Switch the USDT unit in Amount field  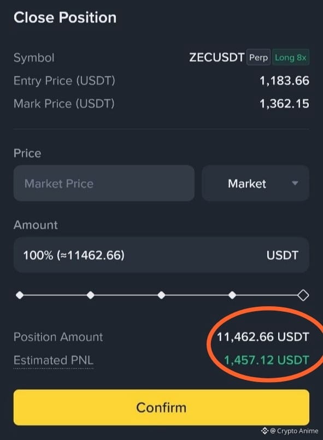(282, 255)
